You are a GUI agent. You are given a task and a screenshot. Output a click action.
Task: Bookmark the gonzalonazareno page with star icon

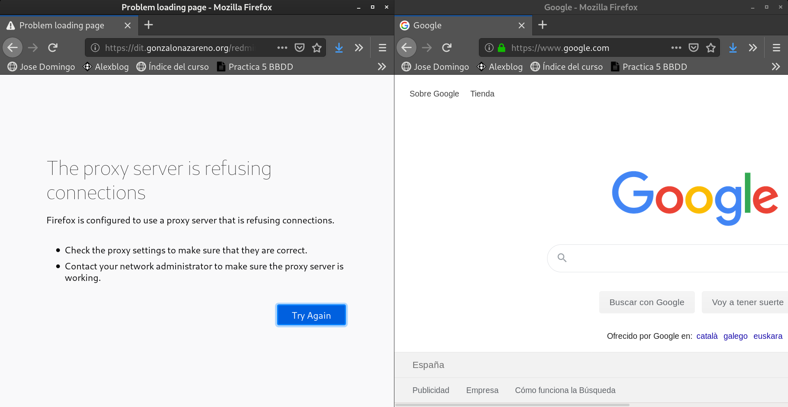pyautogui.click(x=316, y=48)
